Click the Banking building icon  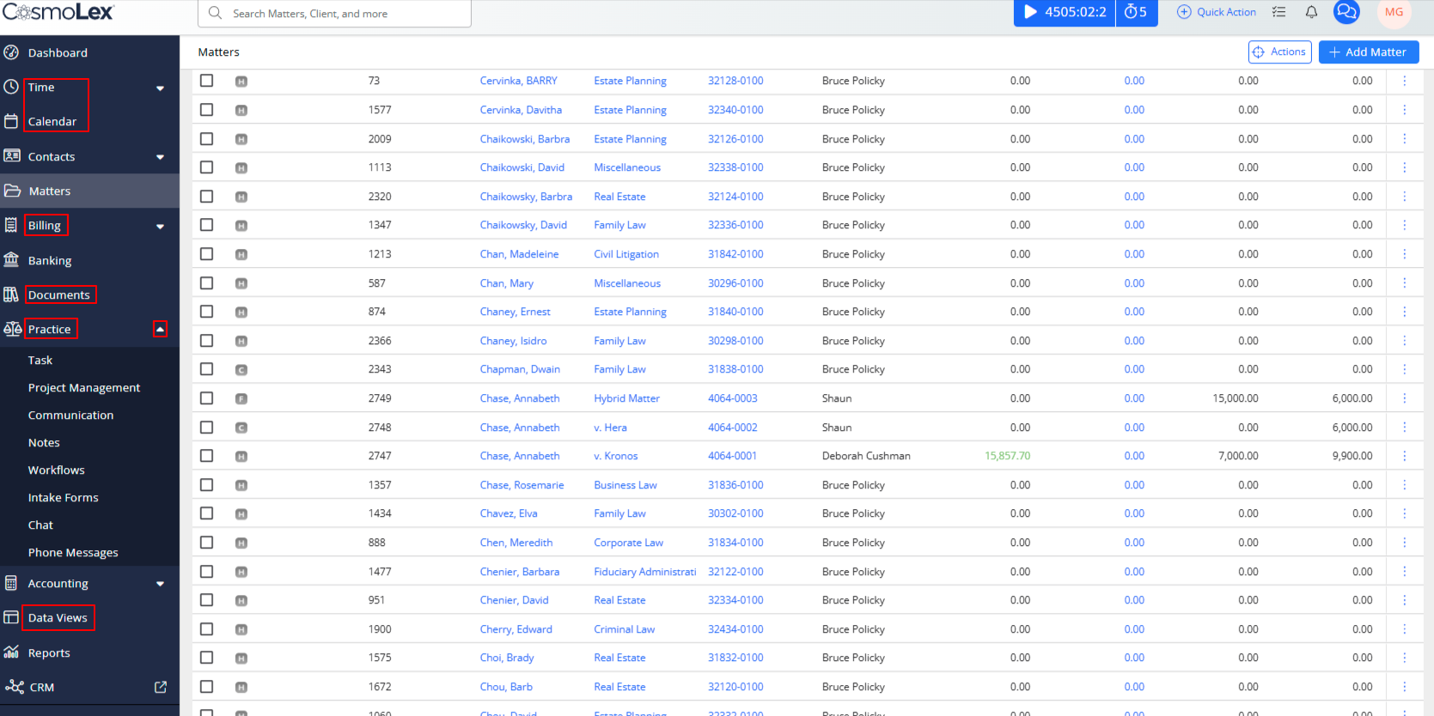pos(11,259)
